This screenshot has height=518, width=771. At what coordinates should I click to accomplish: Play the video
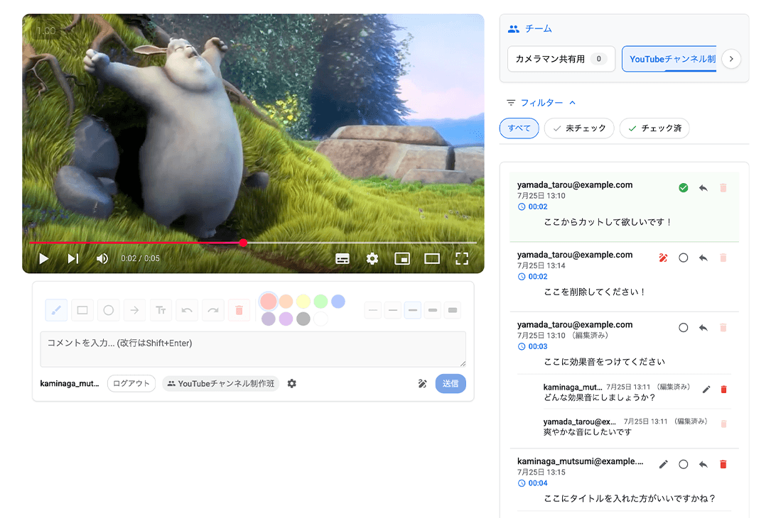click(44, 258)
